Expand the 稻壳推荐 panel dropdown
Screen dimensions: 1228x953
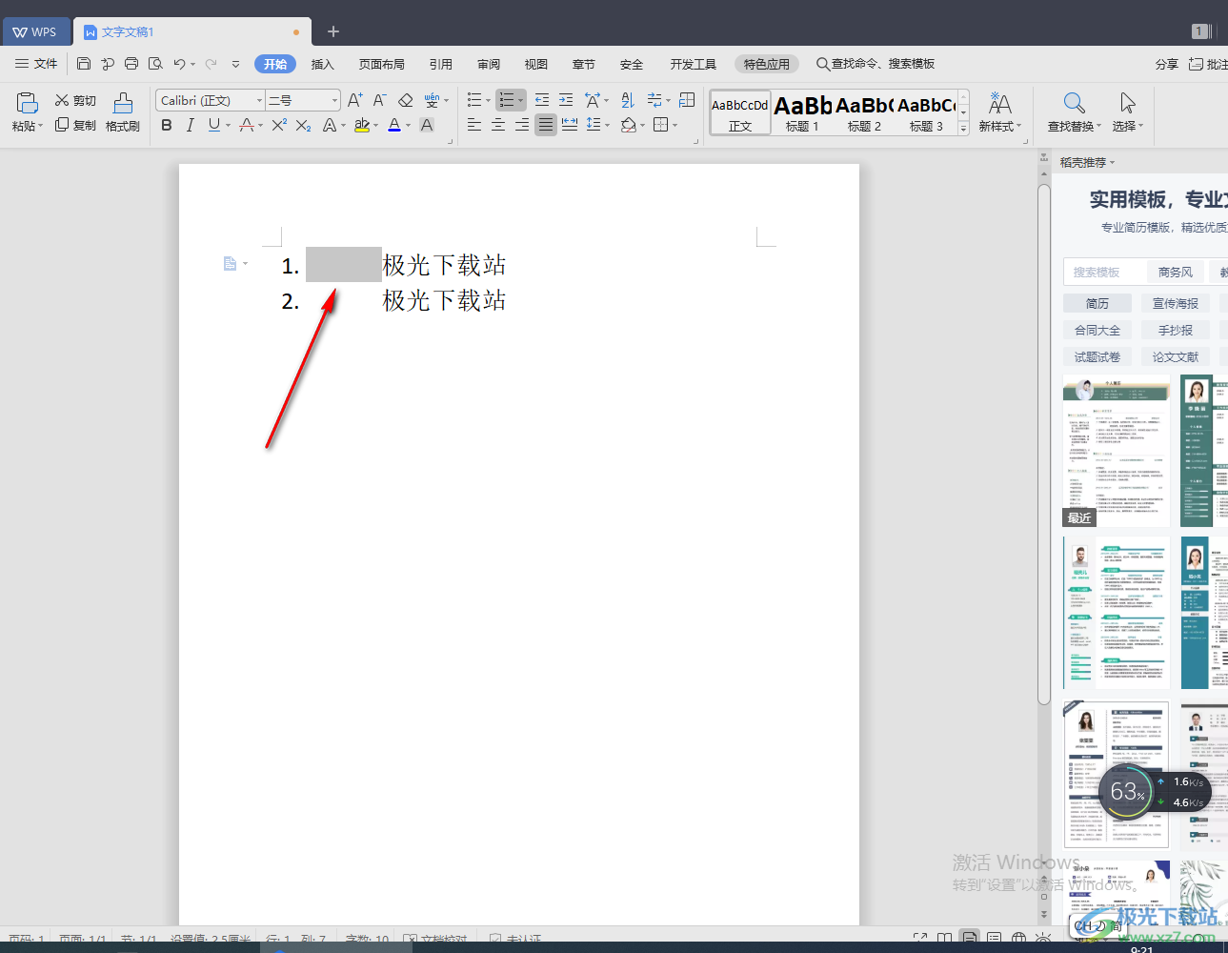[1112, 162]
